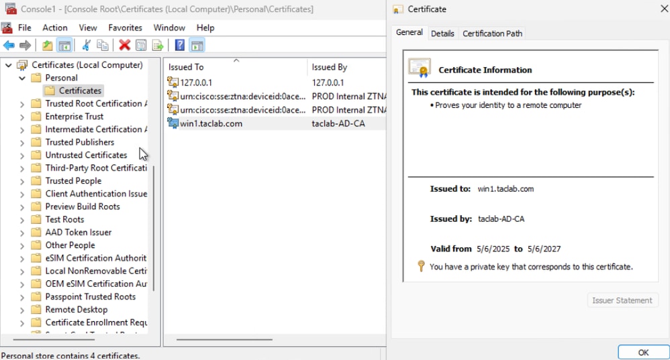Collapse the Certificates (Local Computer) node
The width and height of the screenshot is (670, 360).
pos(9,65)
